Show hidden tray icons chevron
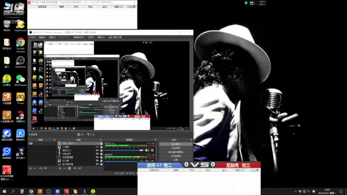This screenshot has height=195, width=347. (296, 192)
